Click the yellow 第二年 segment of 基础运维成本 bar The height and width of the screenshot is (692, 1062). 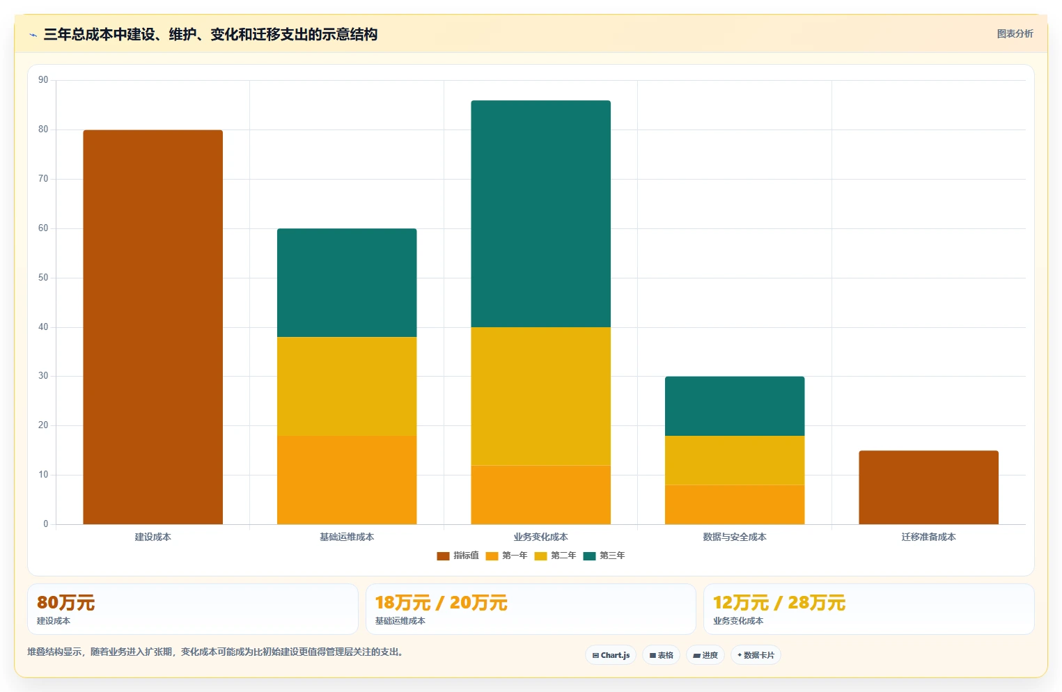[x=347, y=386]
